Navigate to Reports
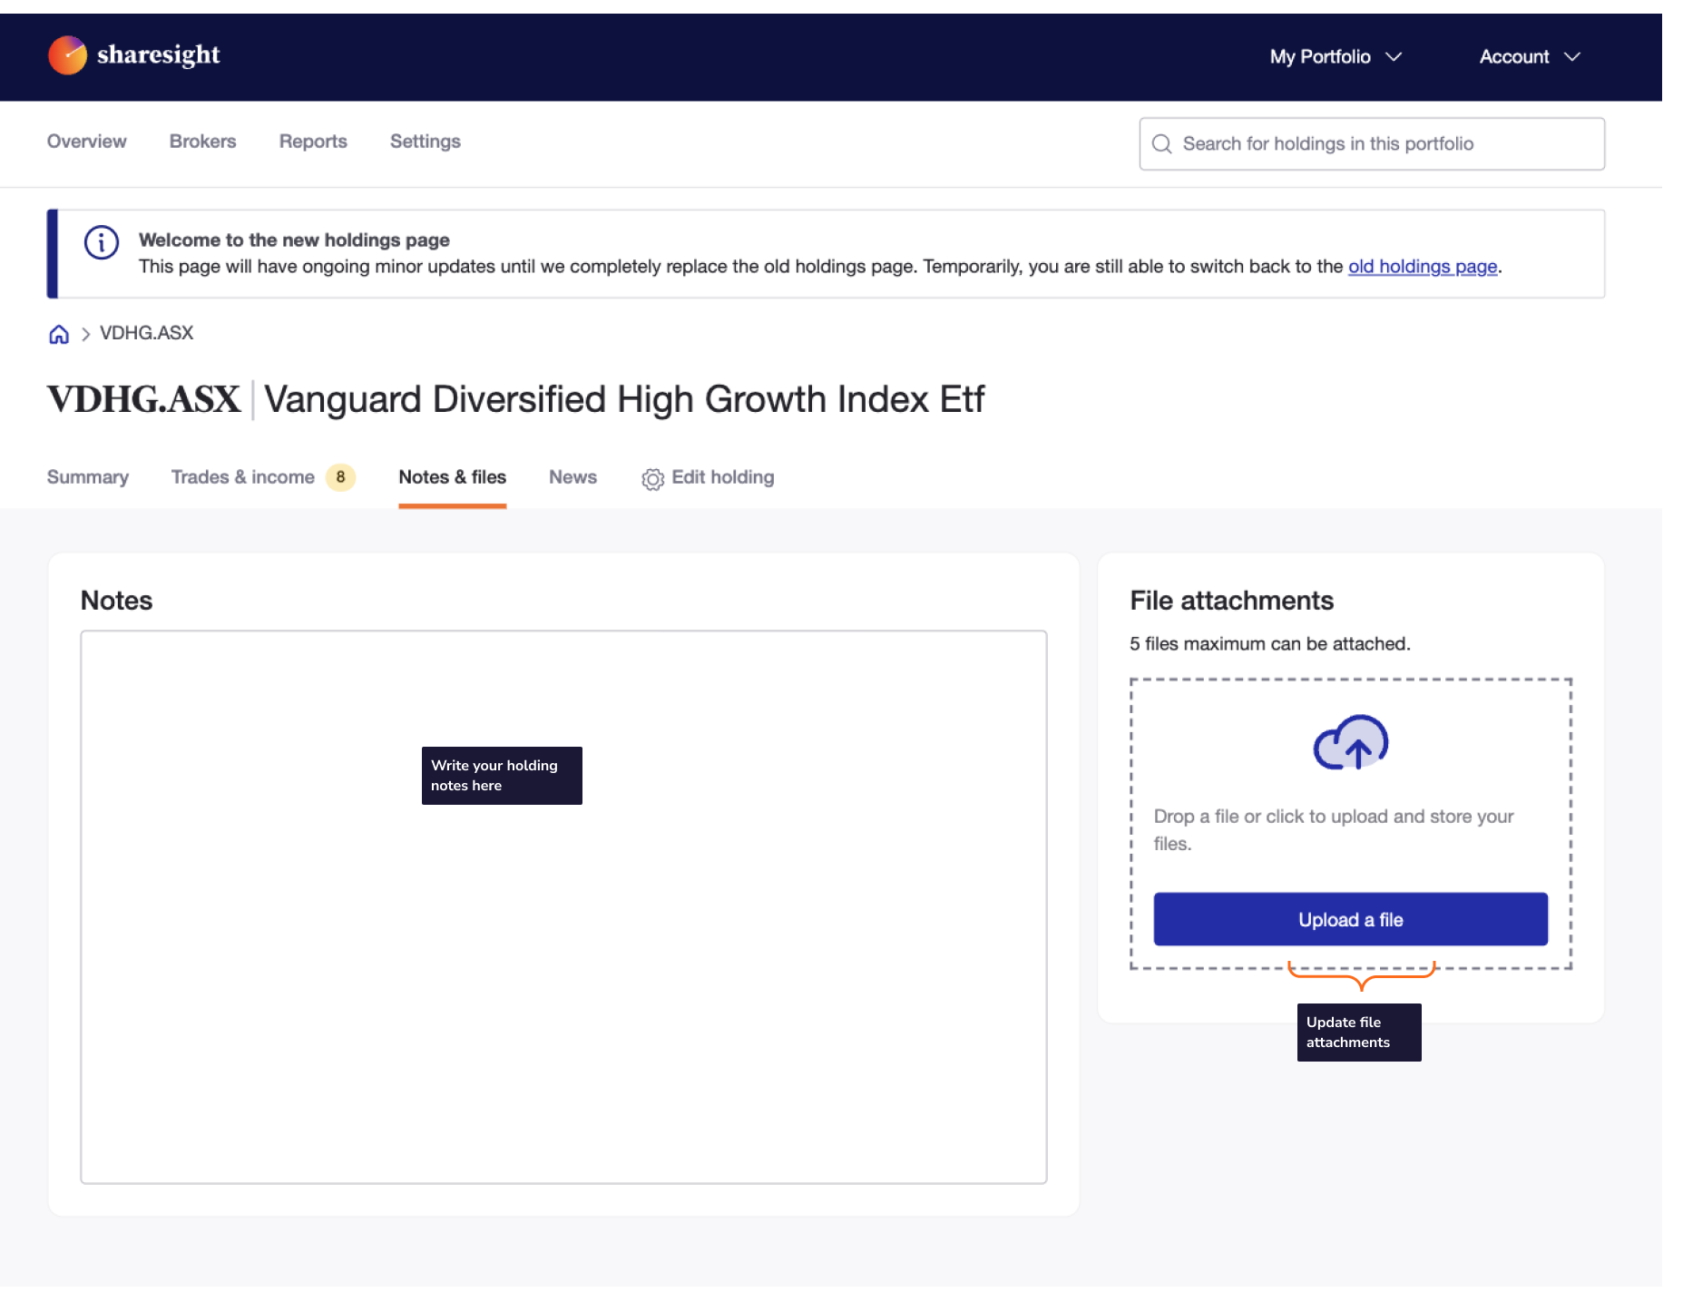 313,142
